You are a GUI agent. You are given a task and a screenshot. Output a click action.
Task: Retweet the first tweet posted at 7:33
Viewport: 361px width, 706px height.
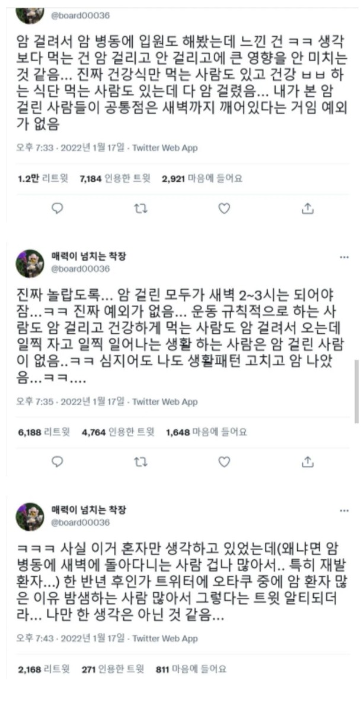[x=140, y=208]
